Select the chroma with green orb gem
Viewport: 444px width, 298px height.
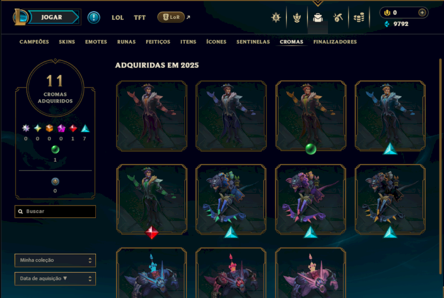[x=311, y=116]
